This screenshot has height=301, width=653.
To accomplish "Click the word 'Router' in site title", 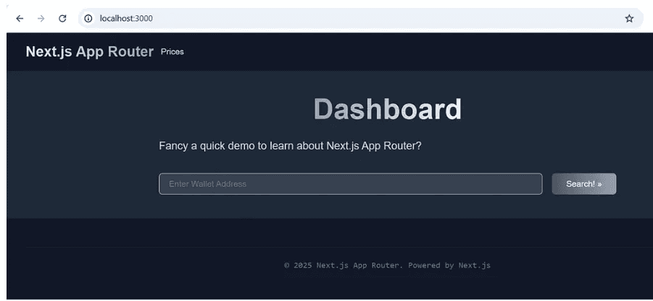I will click(130, 51).
